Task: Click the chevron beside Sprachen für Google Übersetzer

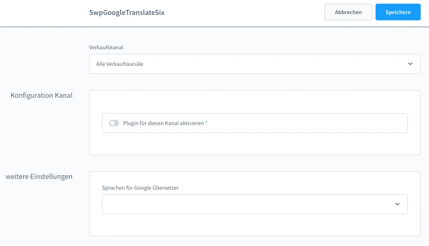Action: click(397, 204)
